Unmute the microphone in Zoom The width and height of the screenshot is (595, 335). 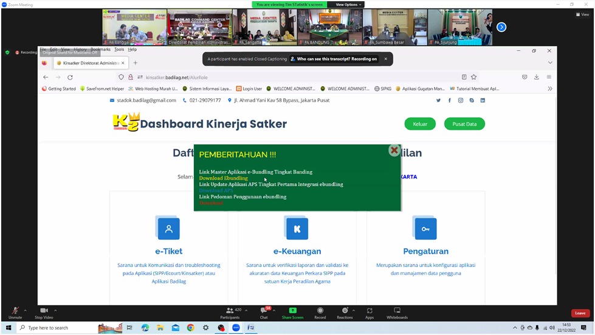[15, 311]
